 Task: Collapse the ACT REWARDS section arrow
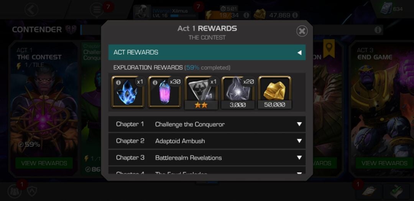(x=299, y=52)
